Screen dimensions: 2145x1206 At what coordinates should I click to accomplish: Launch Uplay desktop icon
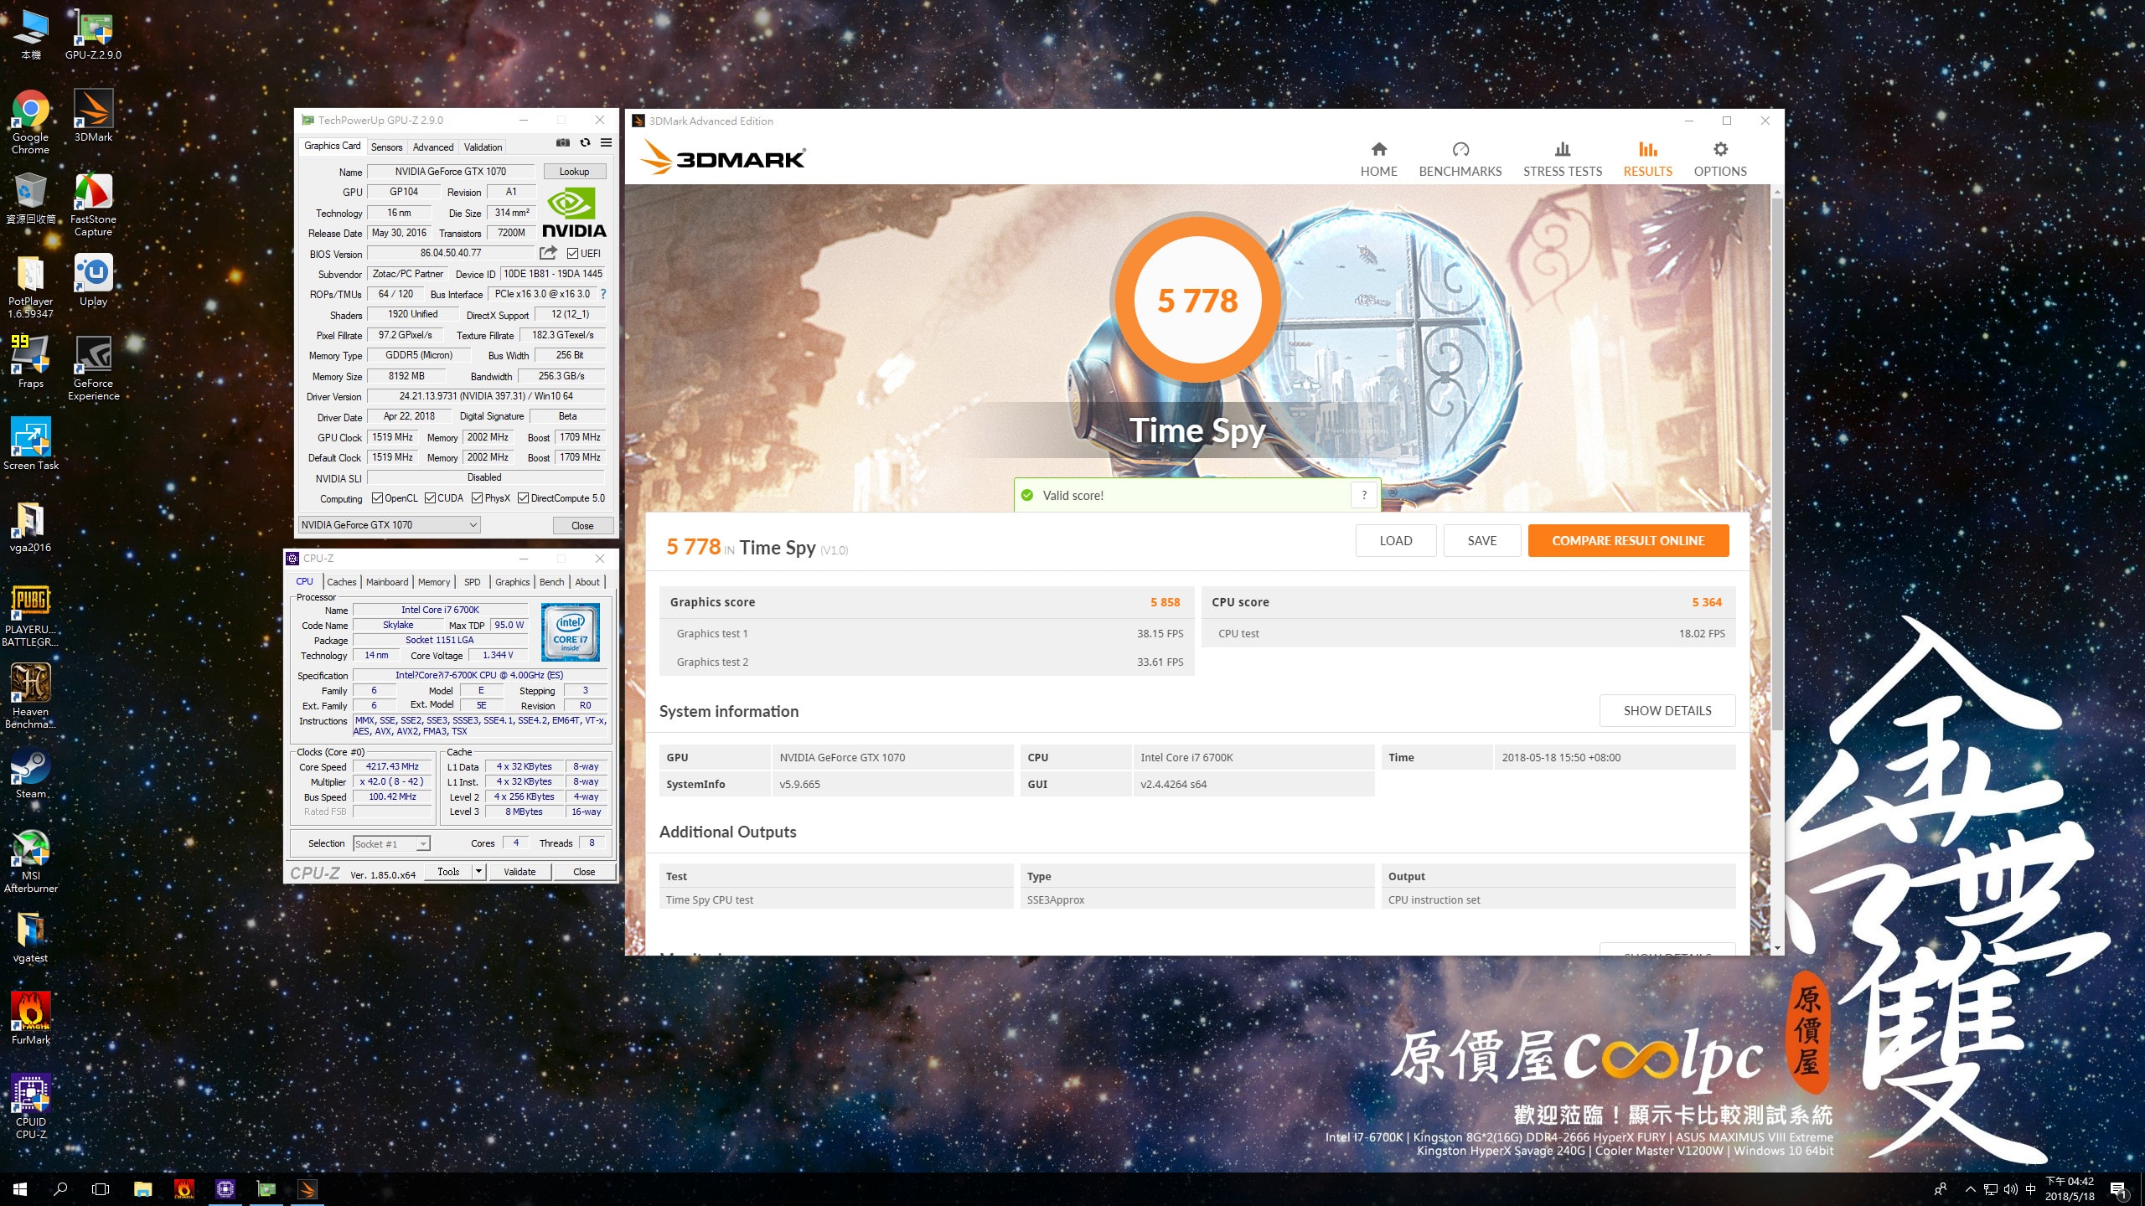pos(93,281)
